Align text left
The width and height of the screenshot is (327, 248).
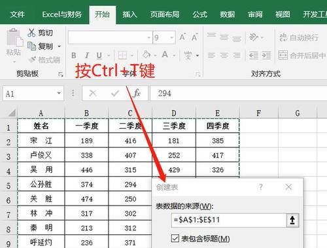click(211, 55)
